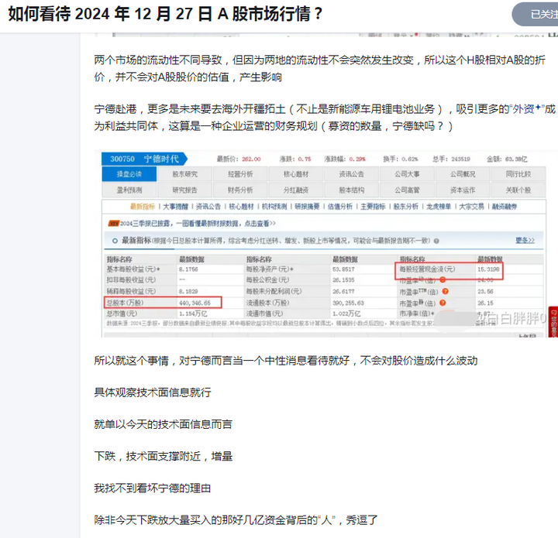Viewport: 558px width, 538px height.
Task: Open the 研究报告 tab
Action: pos(184,190)
